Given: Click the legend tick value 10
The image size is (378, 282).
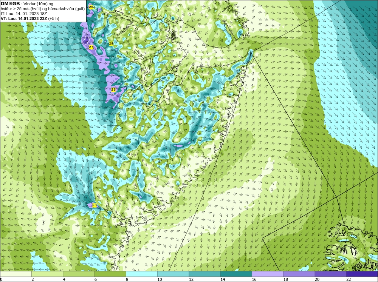Looking at the screenshot, I should (160, 279).
